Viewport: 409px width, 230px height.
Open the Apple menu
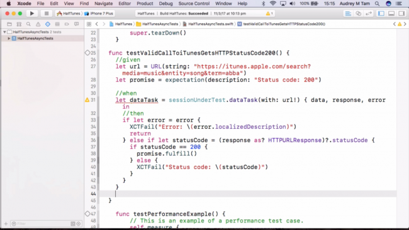9,3
